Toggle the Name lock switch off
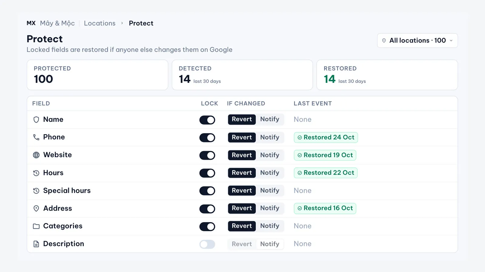This screenshot has height=272, width=485. [x=207, y=120]
